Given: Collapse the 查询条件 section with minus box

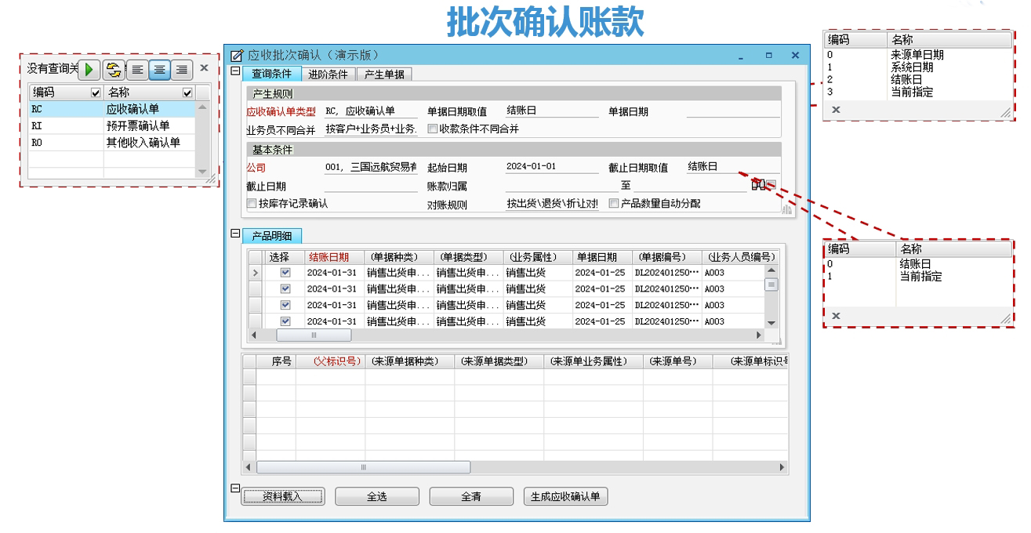Looking at the screenshot, I should pyautogui.click(x=234, y=71).
